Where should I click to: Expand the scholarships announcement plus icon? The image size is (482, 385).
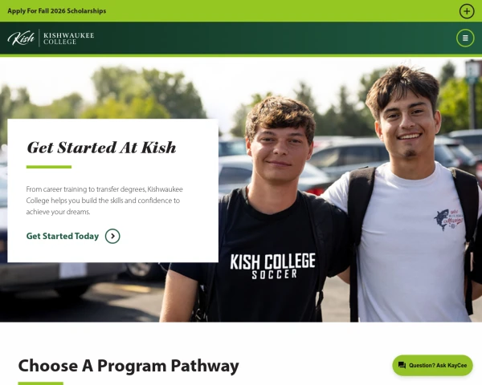[x=467, y=11]
